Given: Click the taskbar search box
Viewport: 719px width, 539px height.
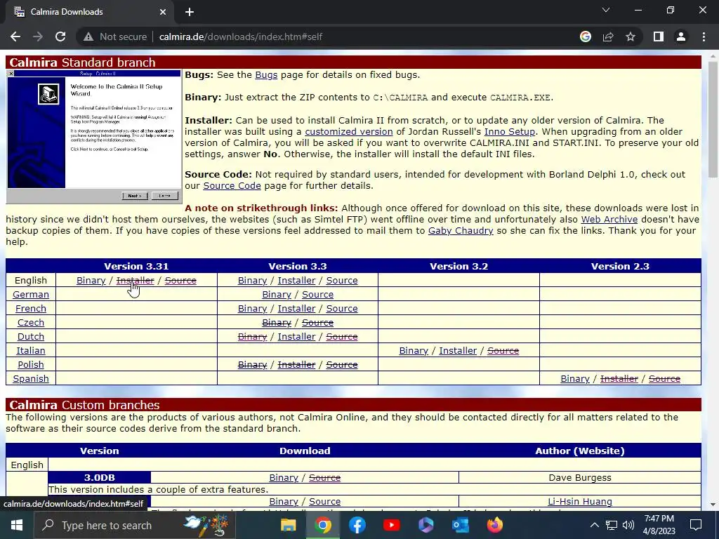Looking at the screenshot, I should coord(135,525).
